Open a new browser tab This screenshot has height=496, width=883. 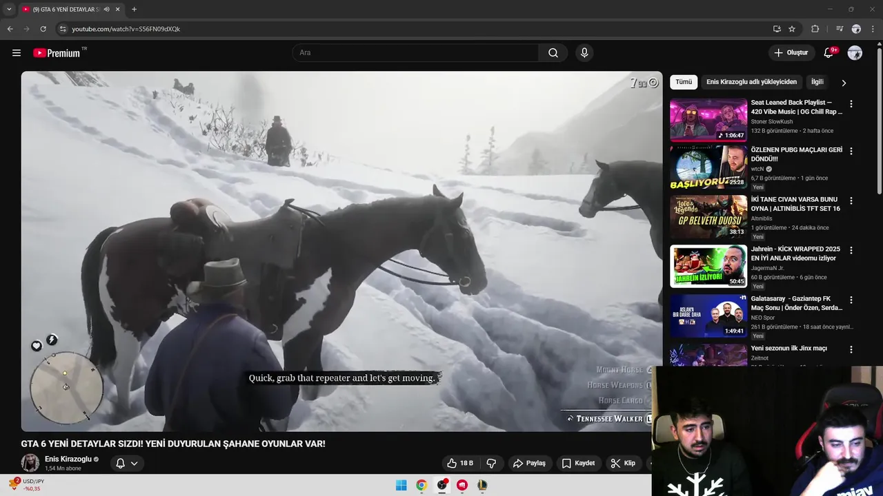[134, 10]
